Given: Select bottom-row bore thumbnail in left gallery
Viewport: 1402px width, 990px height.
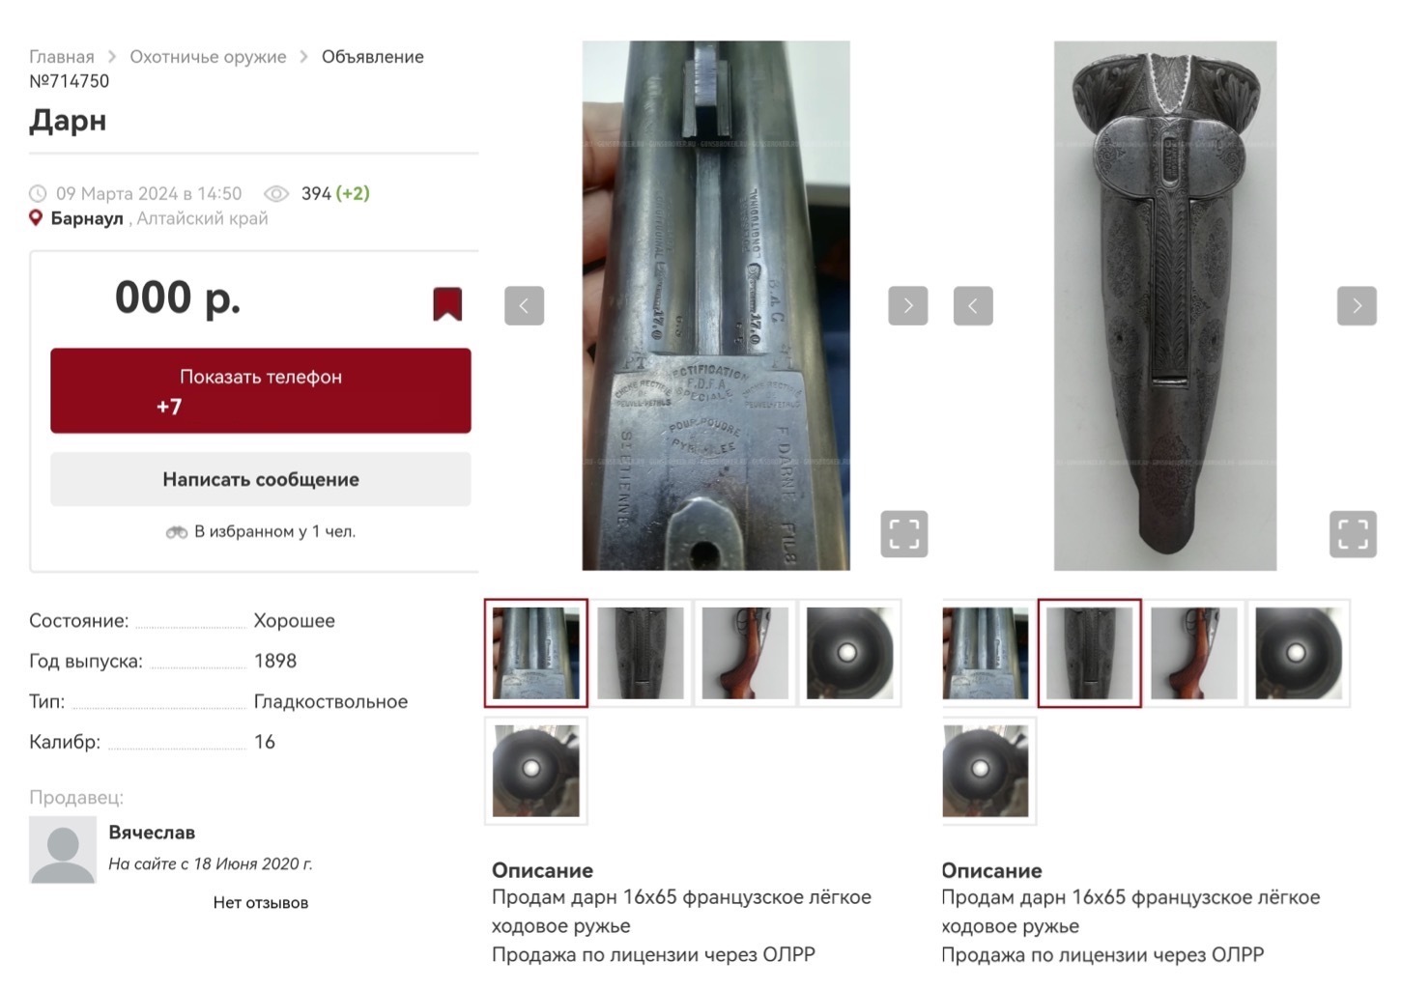Looking at the screenshot, I should tap(536, 771).
